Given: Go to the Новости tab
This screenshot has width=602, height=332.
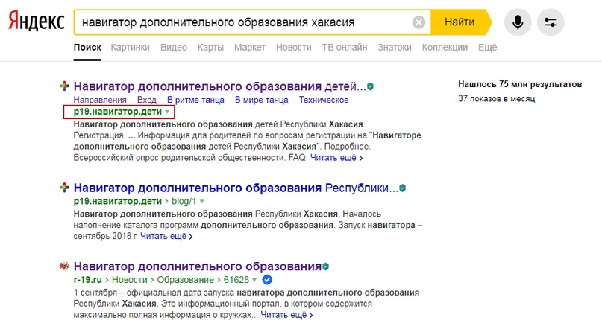Looking at the screenshot, I should tap(294, 48).
